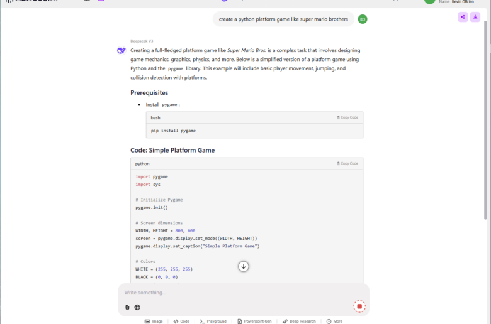Select the Code mode option
The image size is (491, 324).
pyautogui.click(x=181, y=321)
